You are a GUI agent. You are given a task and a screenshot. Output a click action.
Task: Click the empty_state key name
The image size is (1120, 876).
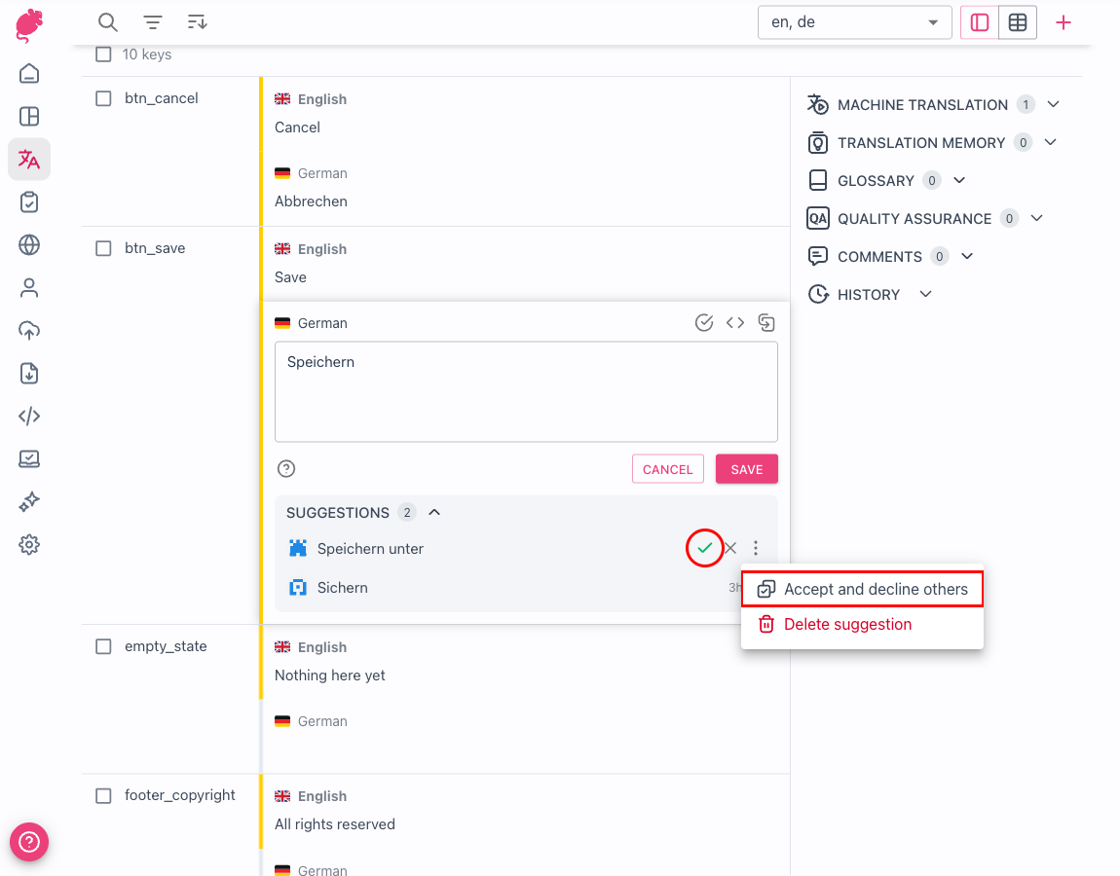(x=166, y=647)
